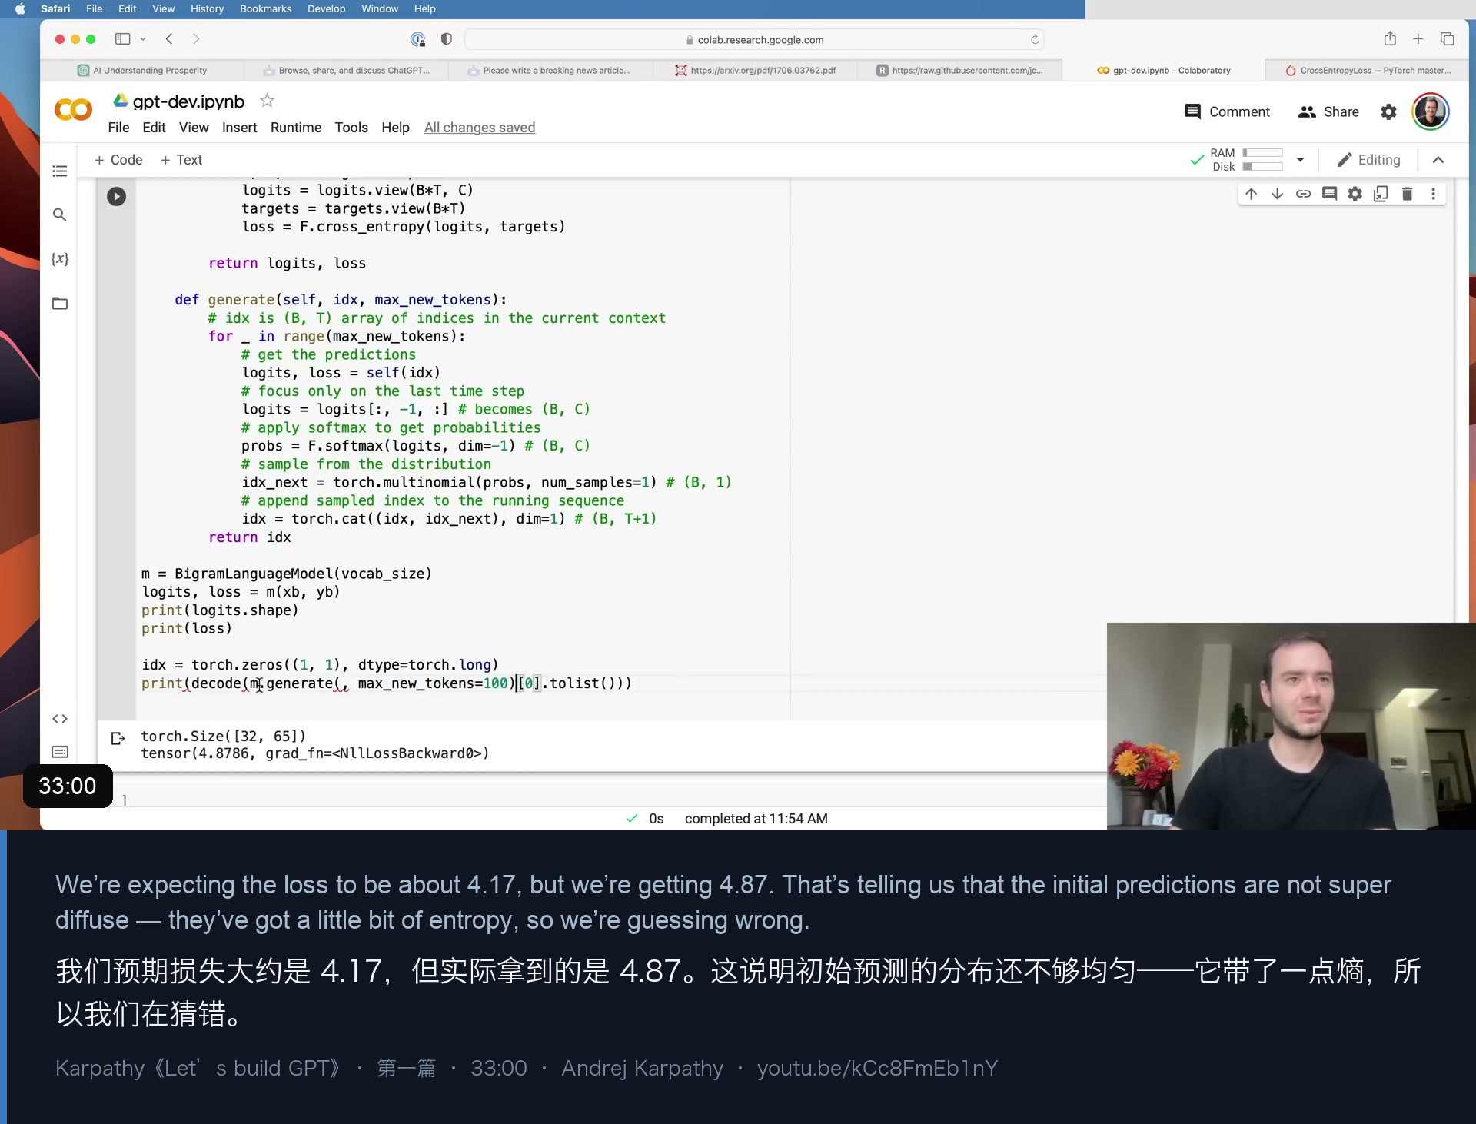Run the code cell with play button
This screenshot has height=1124, width=1476.
pos(116,196)
